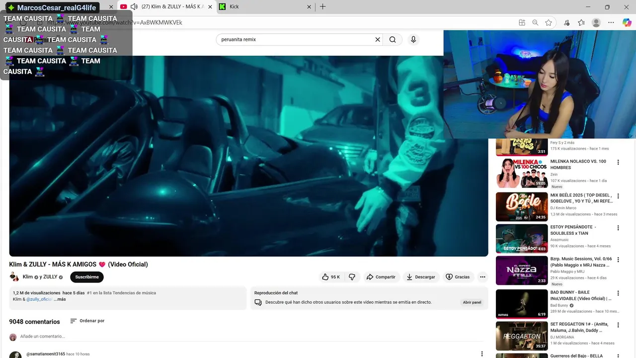Open commenter @samatianoenit3165 profile link
This screenshot has height=358, width=636.
click(46, 354)
